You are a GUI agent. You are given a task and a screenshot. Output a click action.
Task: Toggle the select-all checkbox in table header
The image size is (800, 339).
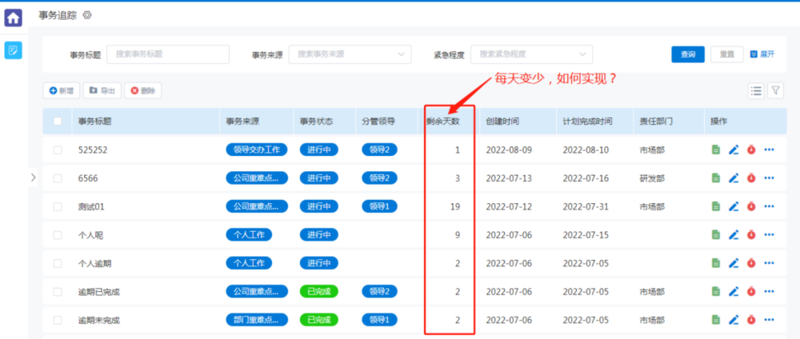click(x=58, y=122)
